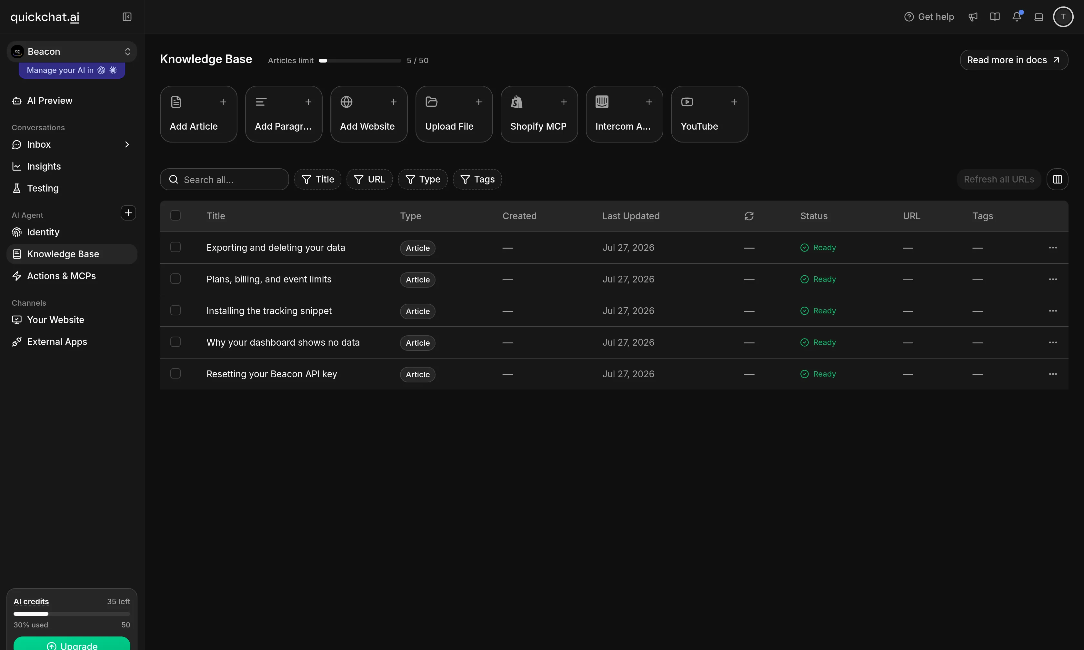Toggle column visibility settings icon
The height and width of the screenshot is (650, 1084).
pos(1057,179)
